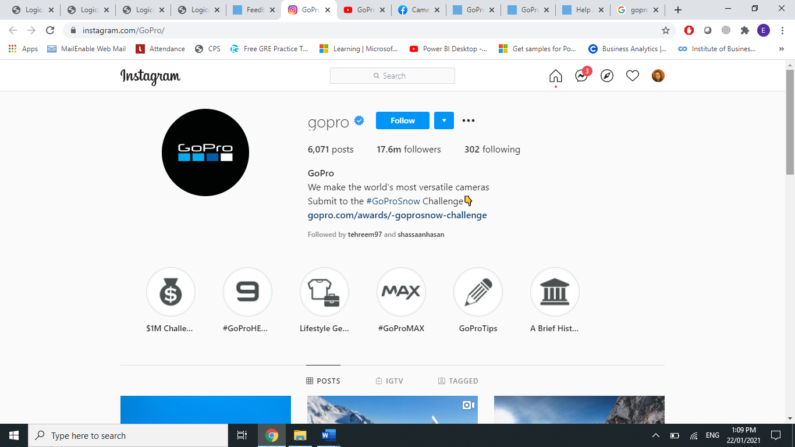This screenshot has width=795, height=447.
Task: Open the Power BI Desktop bookmark
Action: click(x=449, y=49)
